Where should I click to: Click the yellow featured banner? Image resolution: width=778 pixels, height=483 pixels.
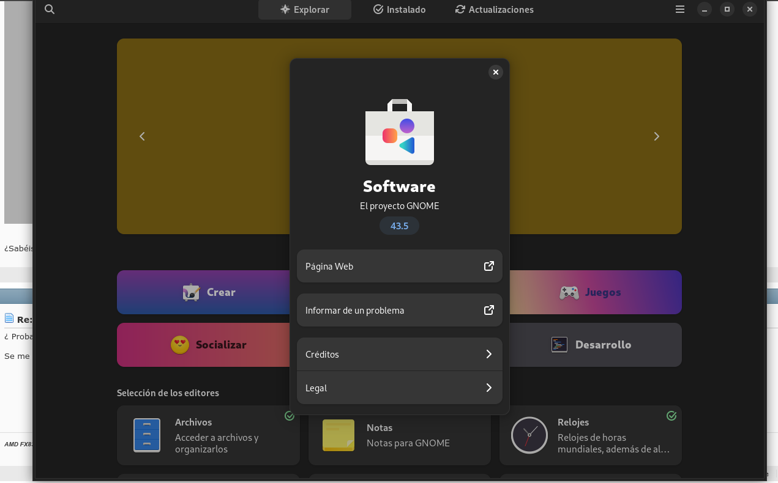203,136
